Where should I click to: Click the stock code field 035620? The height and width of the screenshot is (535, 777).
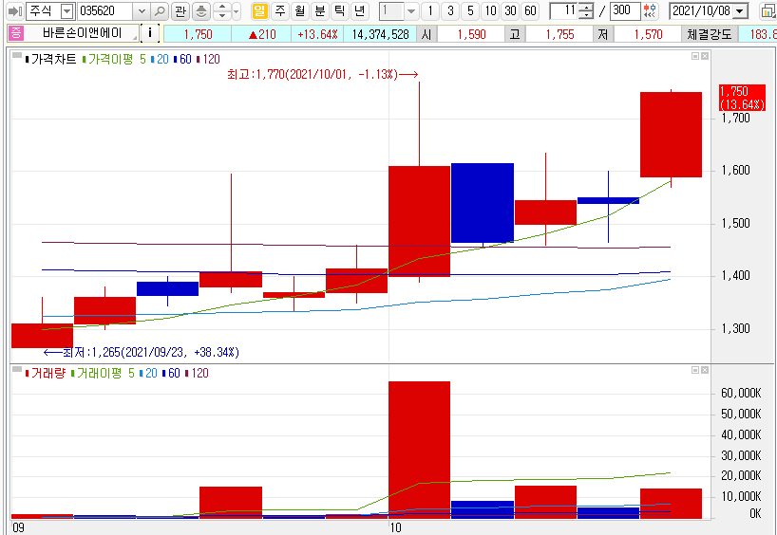105,10
